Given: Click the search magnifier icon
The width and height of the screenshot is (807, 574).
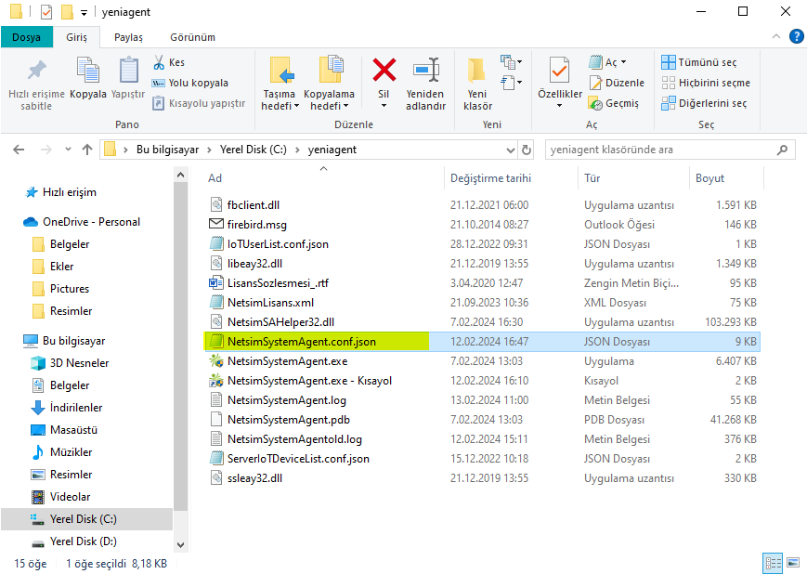Looking at the screenshot, I should click(x=782, y=150).
